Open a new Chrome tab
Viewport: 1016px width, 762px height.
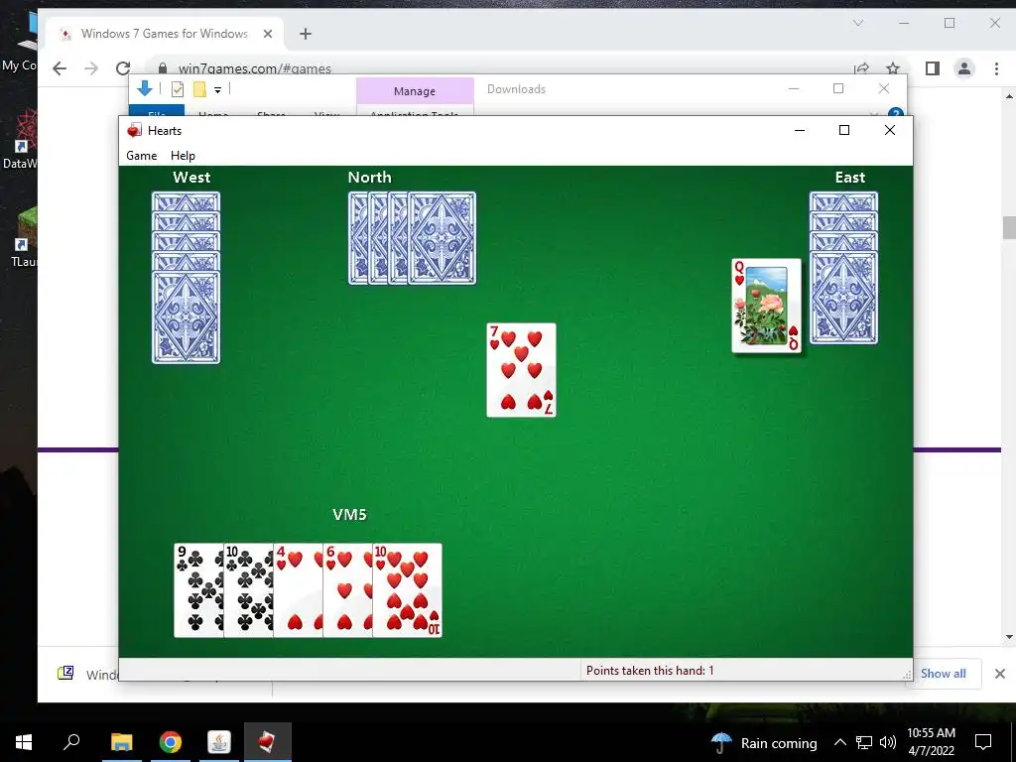click(x=306, y=34)
